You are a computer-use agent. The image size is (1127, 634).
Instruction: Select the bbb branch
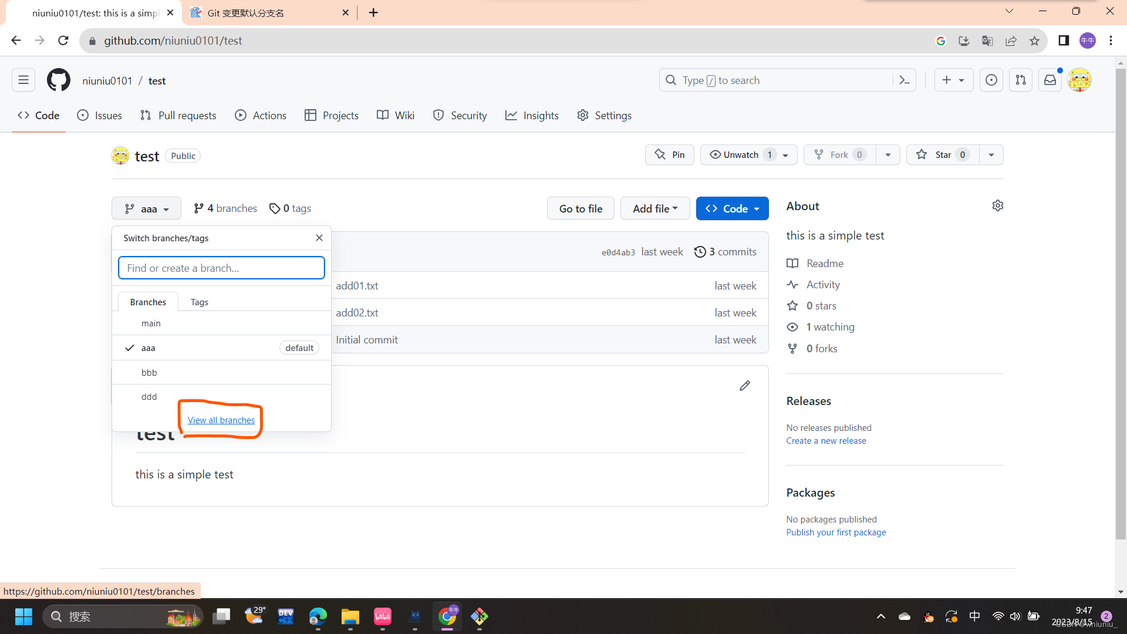[x=221, y=373]
